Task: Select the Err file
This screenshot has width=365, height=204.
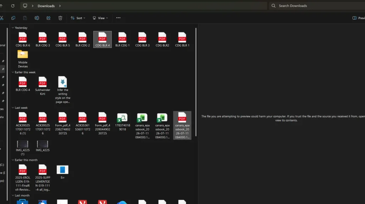Action: [x=63, y=172]
